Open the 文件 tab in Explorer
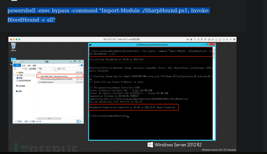 pos(17,65)
